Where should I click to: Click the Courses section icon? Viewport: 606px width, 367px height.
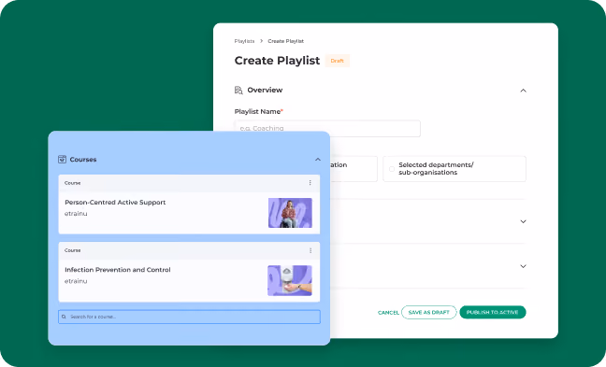point(62,159)
